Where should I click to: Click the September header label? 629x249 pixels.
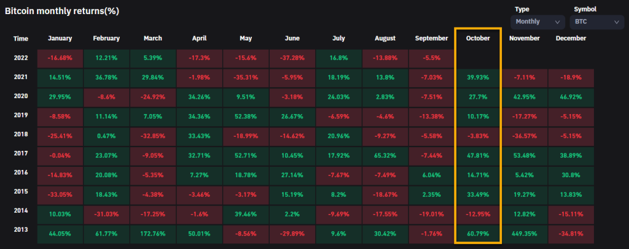pos(431,38)
